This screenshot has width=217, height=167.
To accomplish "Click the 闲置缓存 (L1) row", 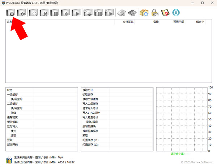I will (117, 140).
